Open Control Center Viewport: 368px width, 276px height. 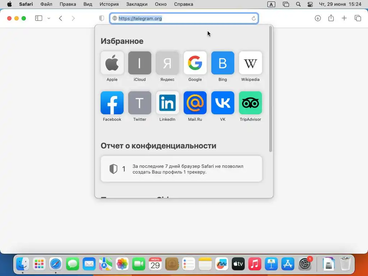(x=310, y=4)
